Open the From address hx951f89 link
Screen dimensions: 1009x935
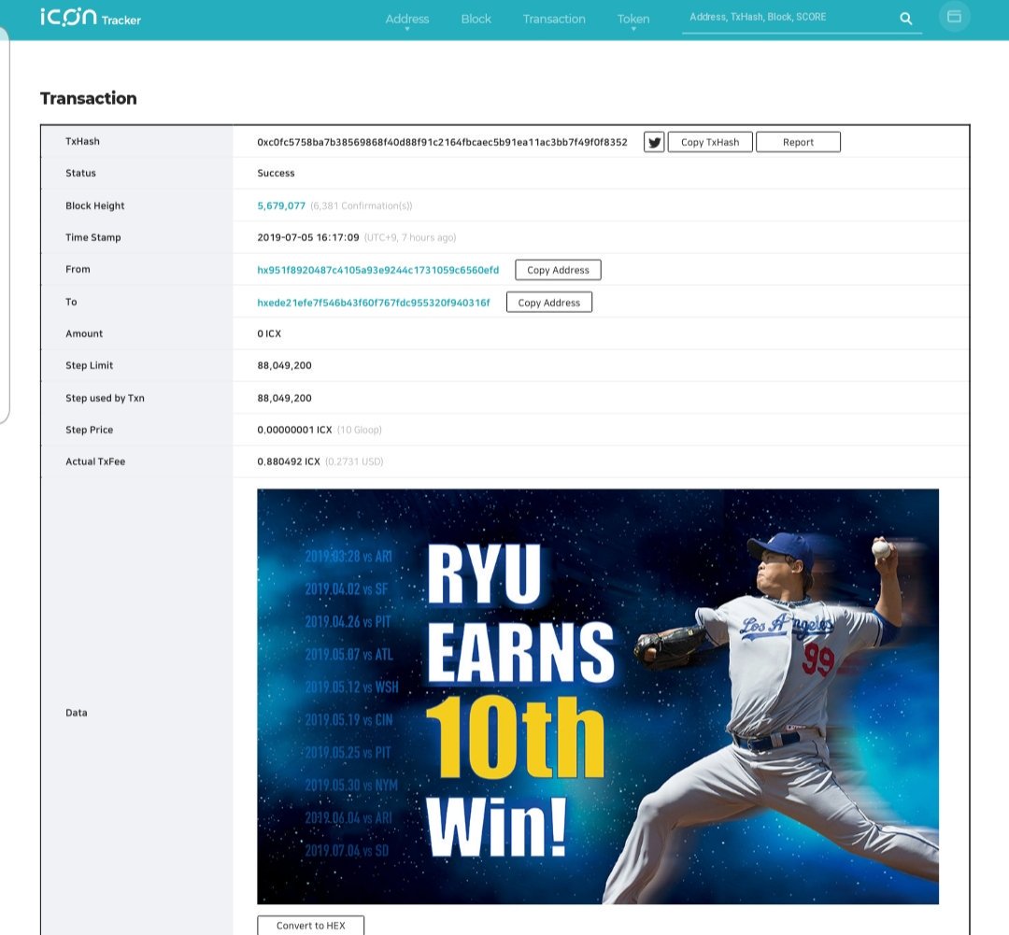tap(377, 270)
